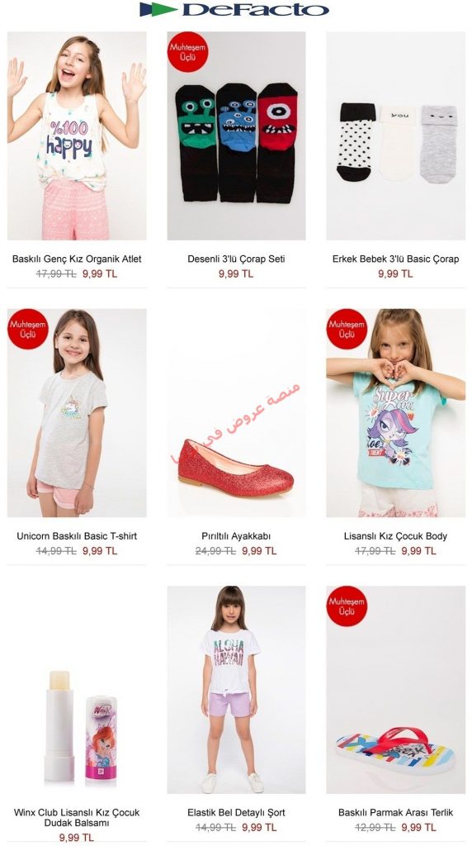Click Muhteşem Üçlü badge on Lisanslı Body
The width and height of the screenshot is (472, 846).
347,329
